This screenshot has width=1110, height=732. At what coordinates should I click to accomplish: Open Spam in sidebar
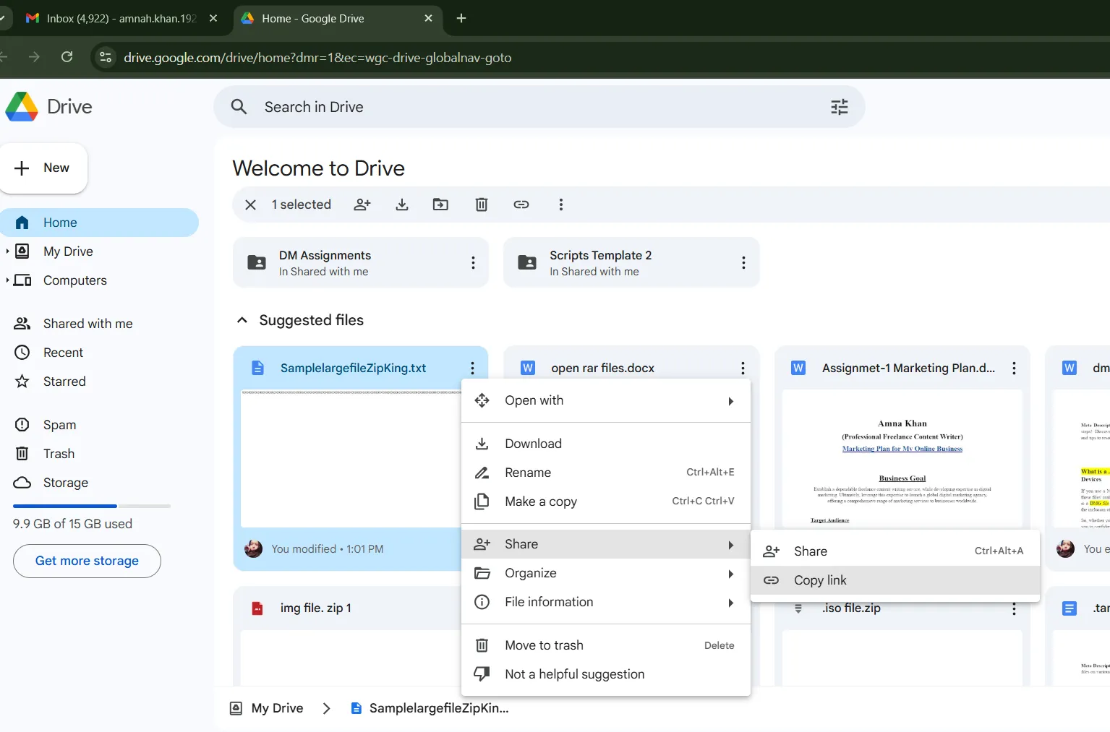tap(99, 425)
